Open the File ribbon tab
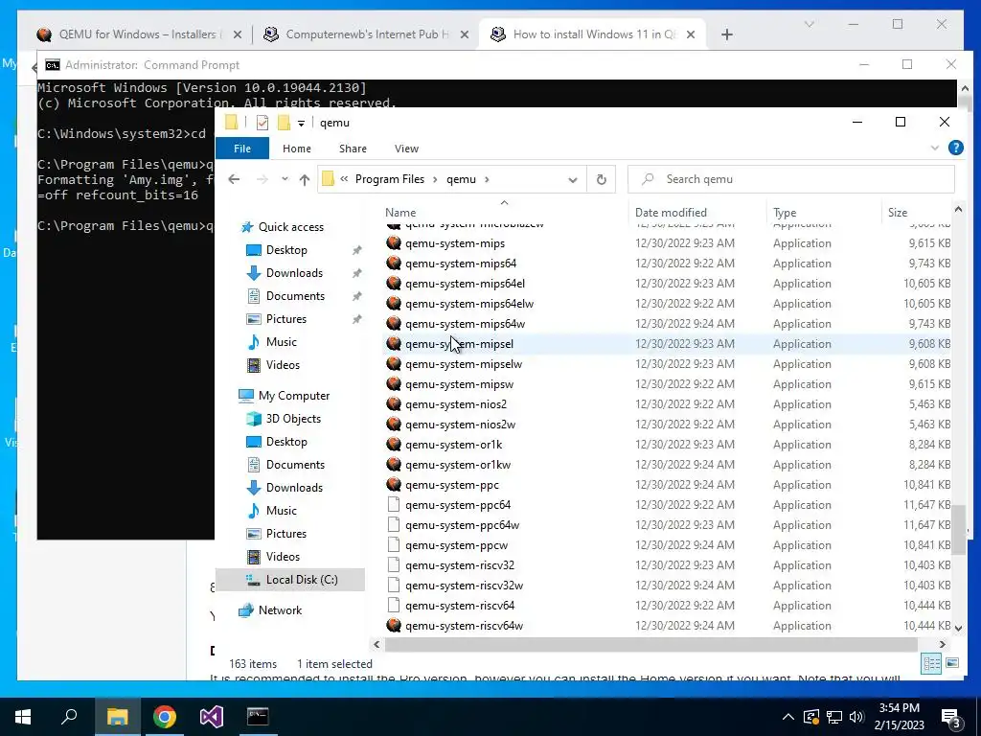 (242, 149)
